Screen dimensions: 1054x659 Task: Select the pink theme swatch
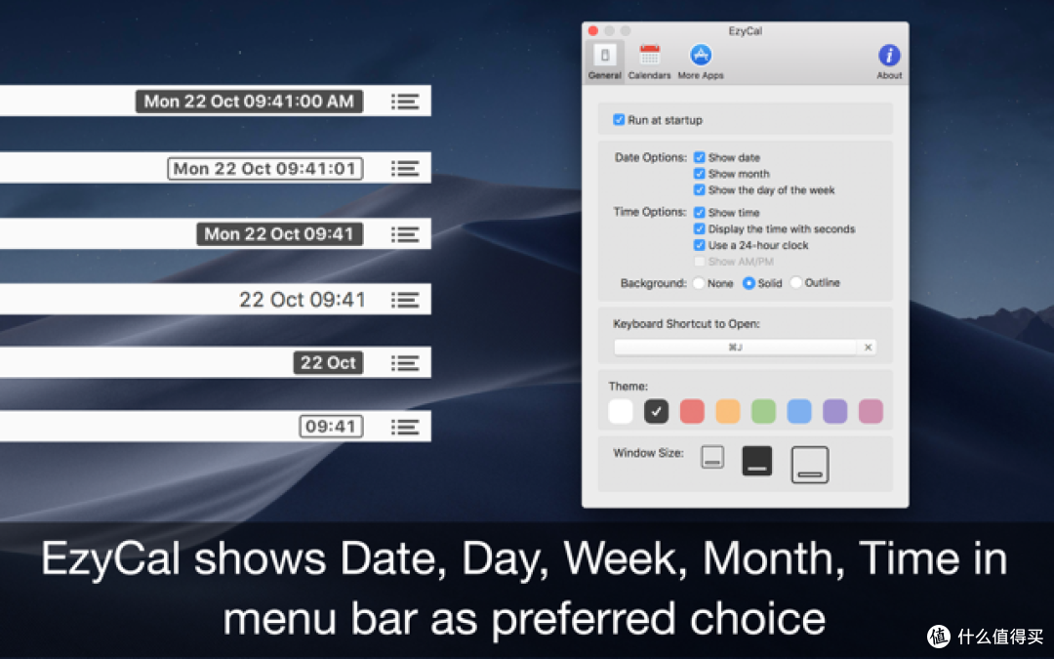pos(871,411)
